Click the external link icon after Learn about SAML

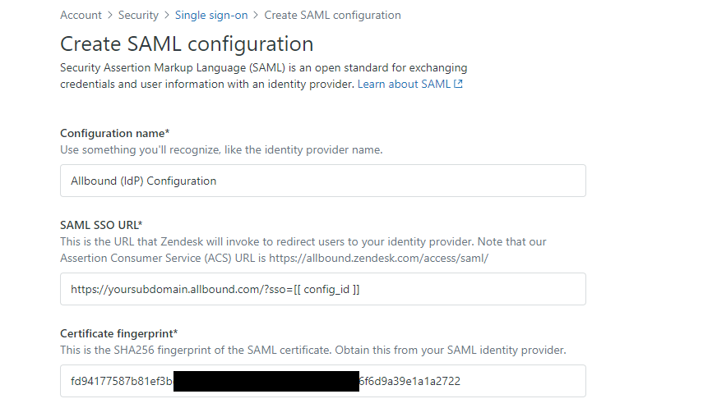pyautogui.click(x=458, y=84)
